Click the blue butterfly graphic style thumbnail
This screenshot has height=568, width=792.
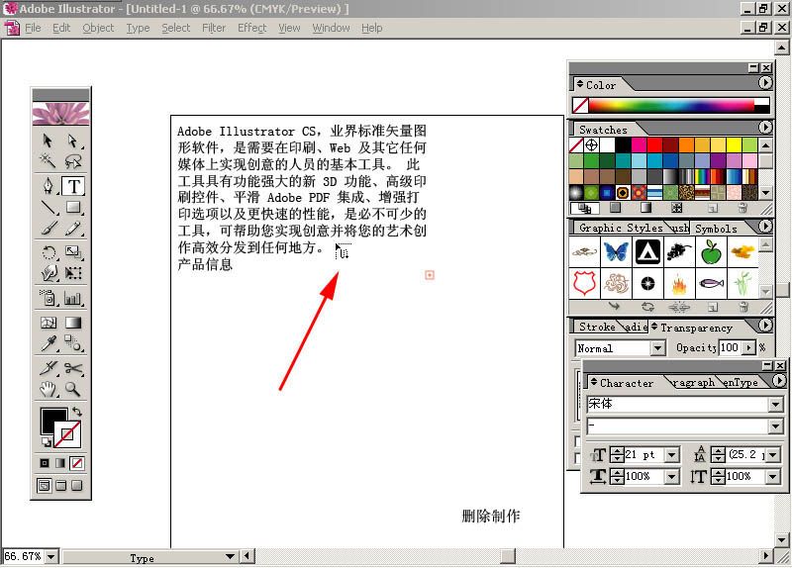(616, 251)
